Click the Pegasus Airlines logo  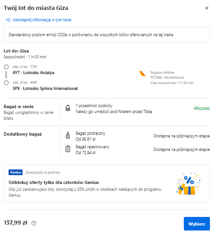coord(142,74)
